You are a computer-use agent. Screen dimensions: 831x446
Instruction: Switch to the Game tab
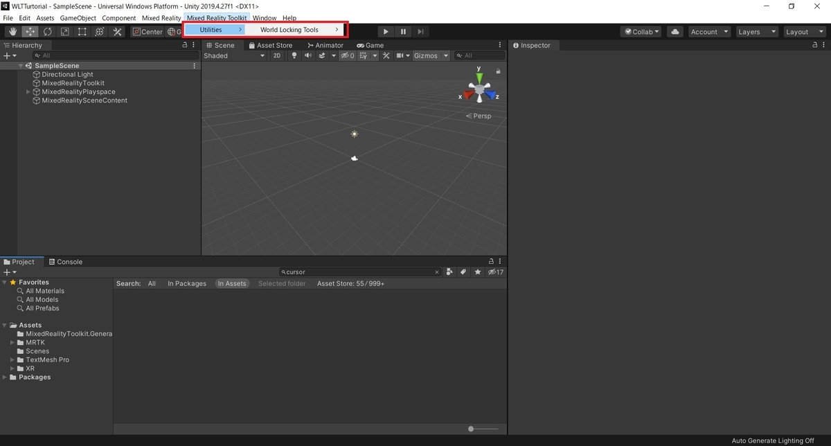(370, 45)
